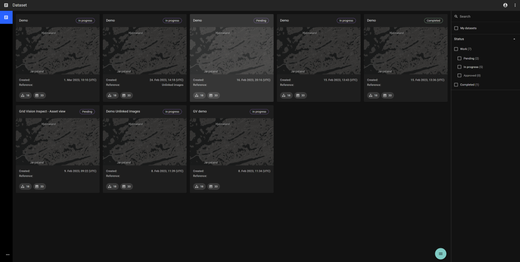
Task: Open the GV demo map thumbnail
Action: point(232,142)
